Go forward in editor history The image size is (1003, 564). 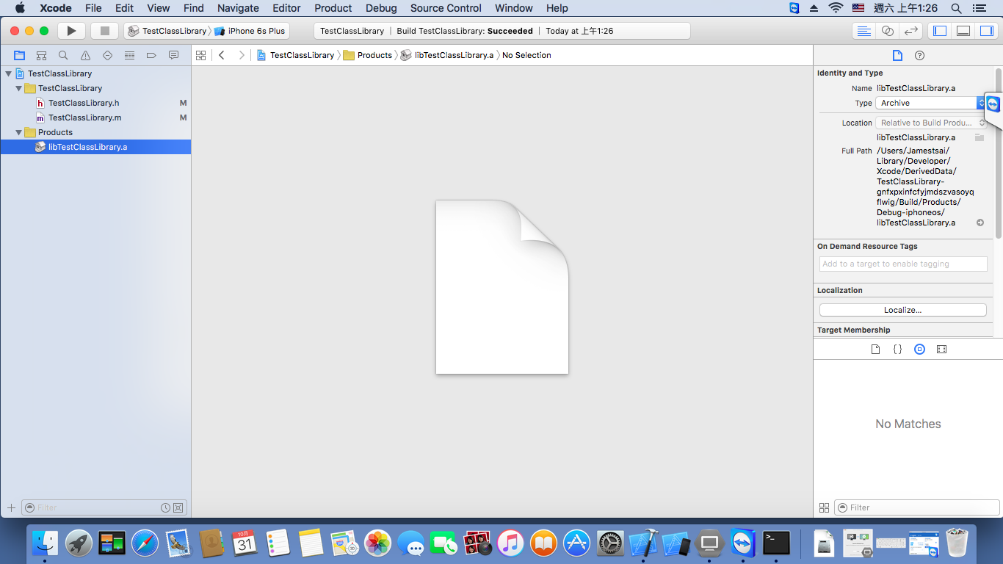(241, 55)
